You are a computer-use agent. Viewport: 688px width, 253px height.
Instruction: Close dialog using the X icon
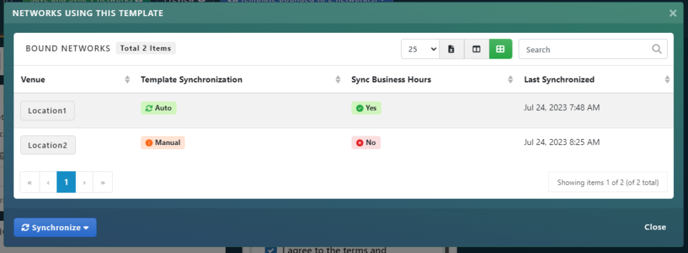click(x=673, y=13)
